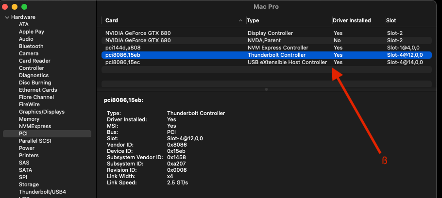Viewport: 442px width, 198px height.
Task: Click the red close window button
Action: tap(5, 7)
